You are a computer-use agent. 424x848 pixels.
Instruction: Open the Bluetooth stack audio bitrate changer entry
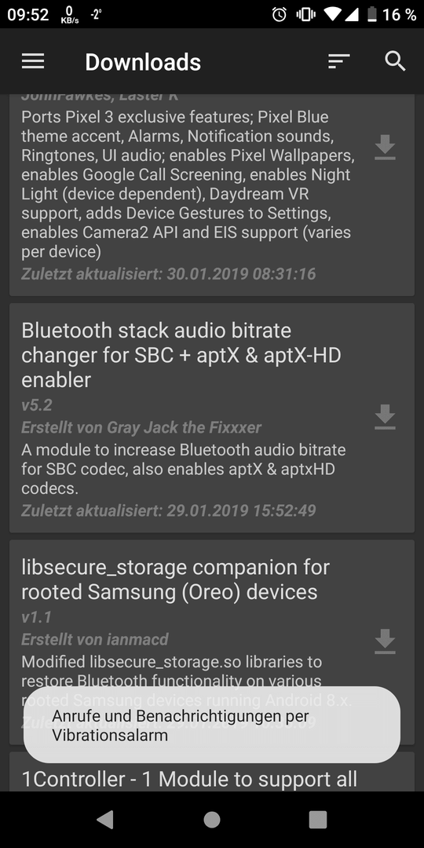pyautogui.click(x=181, y=355)
